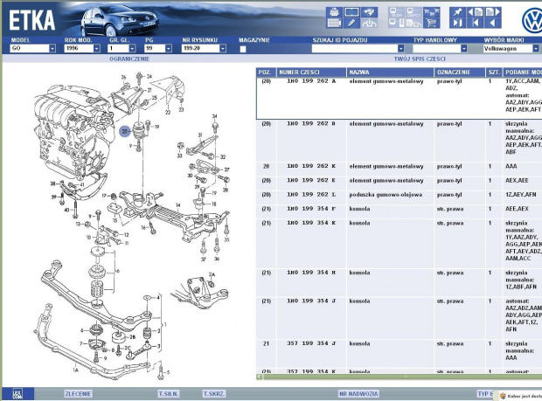Click the plain back arrow icon

[x=493, y=23]
